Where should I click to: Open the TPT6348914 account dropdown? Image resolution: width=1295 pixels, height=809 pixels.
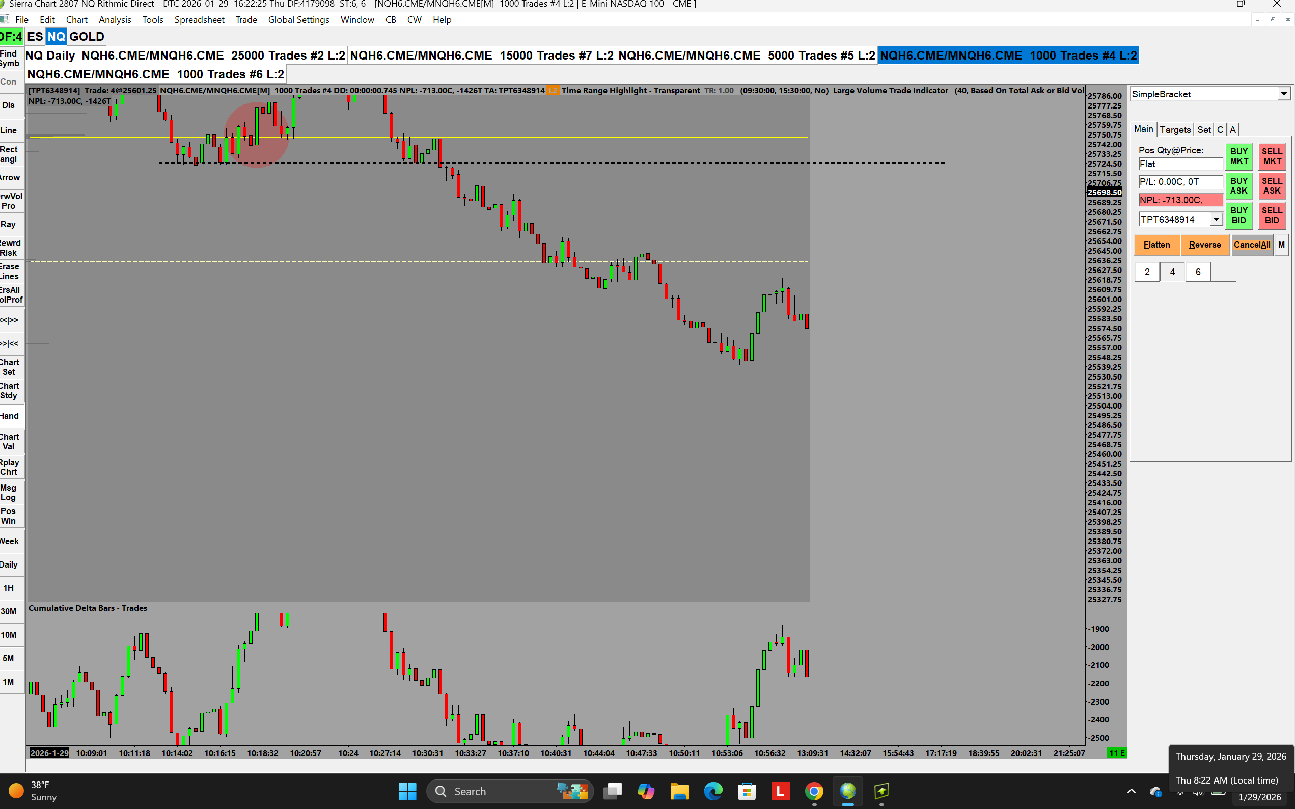point(1216,220)
